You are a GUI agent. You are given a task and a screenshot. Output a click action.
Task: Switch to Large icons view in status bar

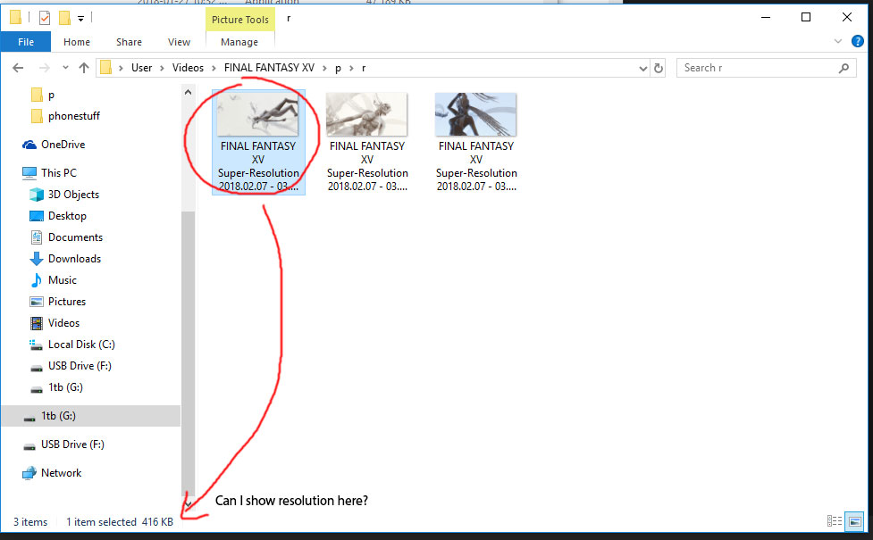click(x=854, y=521)
